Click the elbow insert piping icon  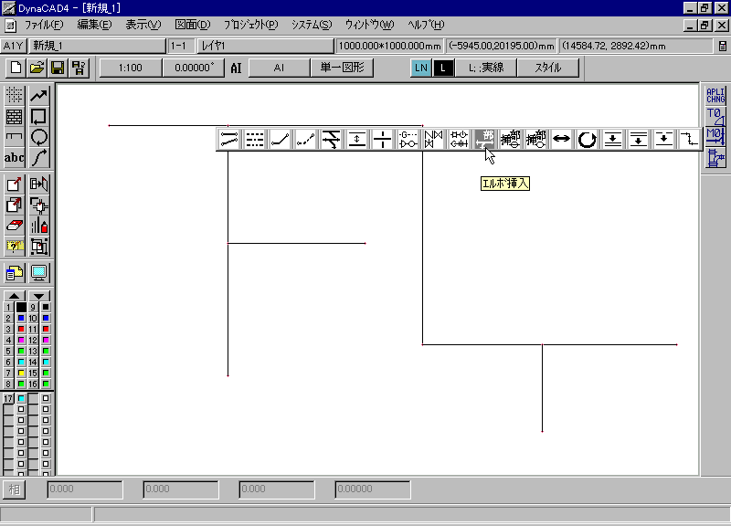(x=484, y=139)
